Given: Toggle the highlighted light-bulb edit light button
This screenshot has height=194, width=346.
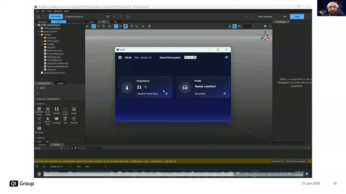Looking at the screenshot, I should tap(125, 26).
